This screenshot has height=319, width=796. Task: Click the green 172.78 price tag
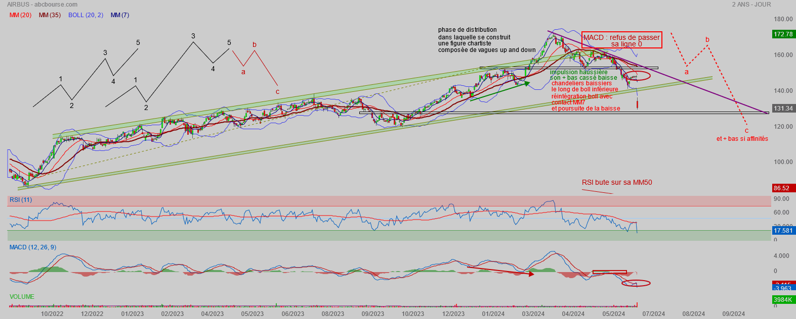[x=783, y=34]
